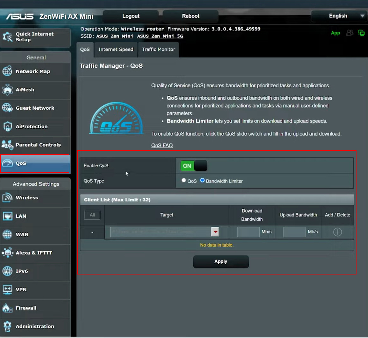The image size is (368, 338).
Task: Click the Apply button
Action: (220, 261)
